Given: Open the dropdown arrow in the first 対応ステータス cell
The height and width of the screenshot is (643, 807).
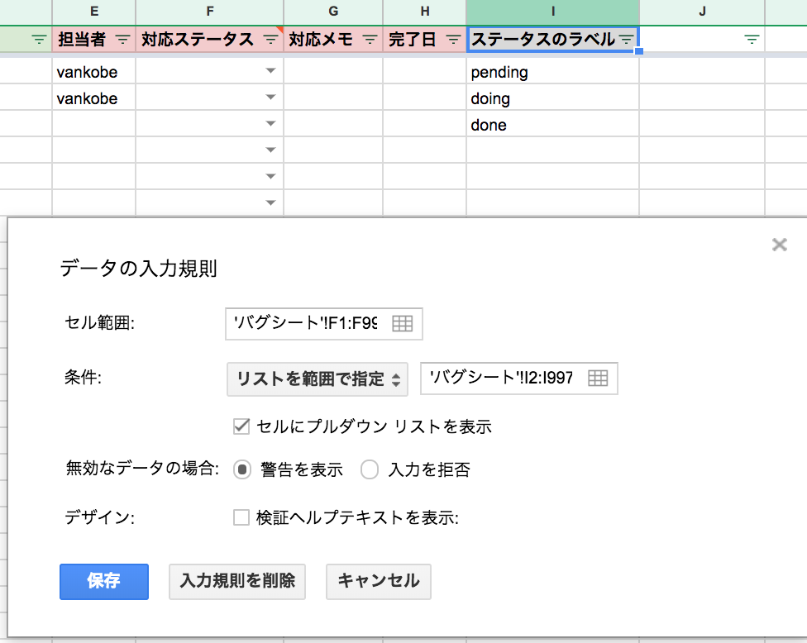Looking at the screenshot, I should point(271,71).
